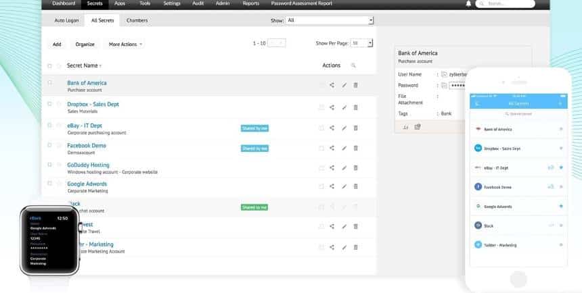The width and height of the screenshot is (582, 293).
Task: Check the eBay - IT Dept row checkbox
Action: [x=49, y=125]
